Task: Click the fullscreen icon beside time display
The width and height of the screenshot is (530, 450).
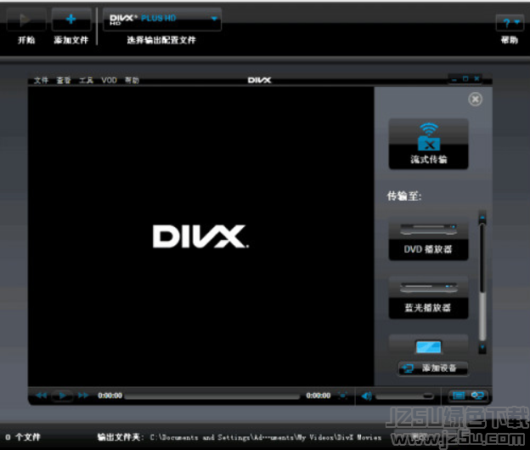Action: pos(343,396)
